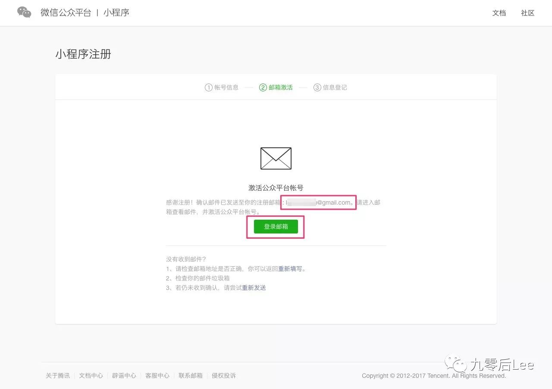Click the highlighted gmail.com email address

318,202
